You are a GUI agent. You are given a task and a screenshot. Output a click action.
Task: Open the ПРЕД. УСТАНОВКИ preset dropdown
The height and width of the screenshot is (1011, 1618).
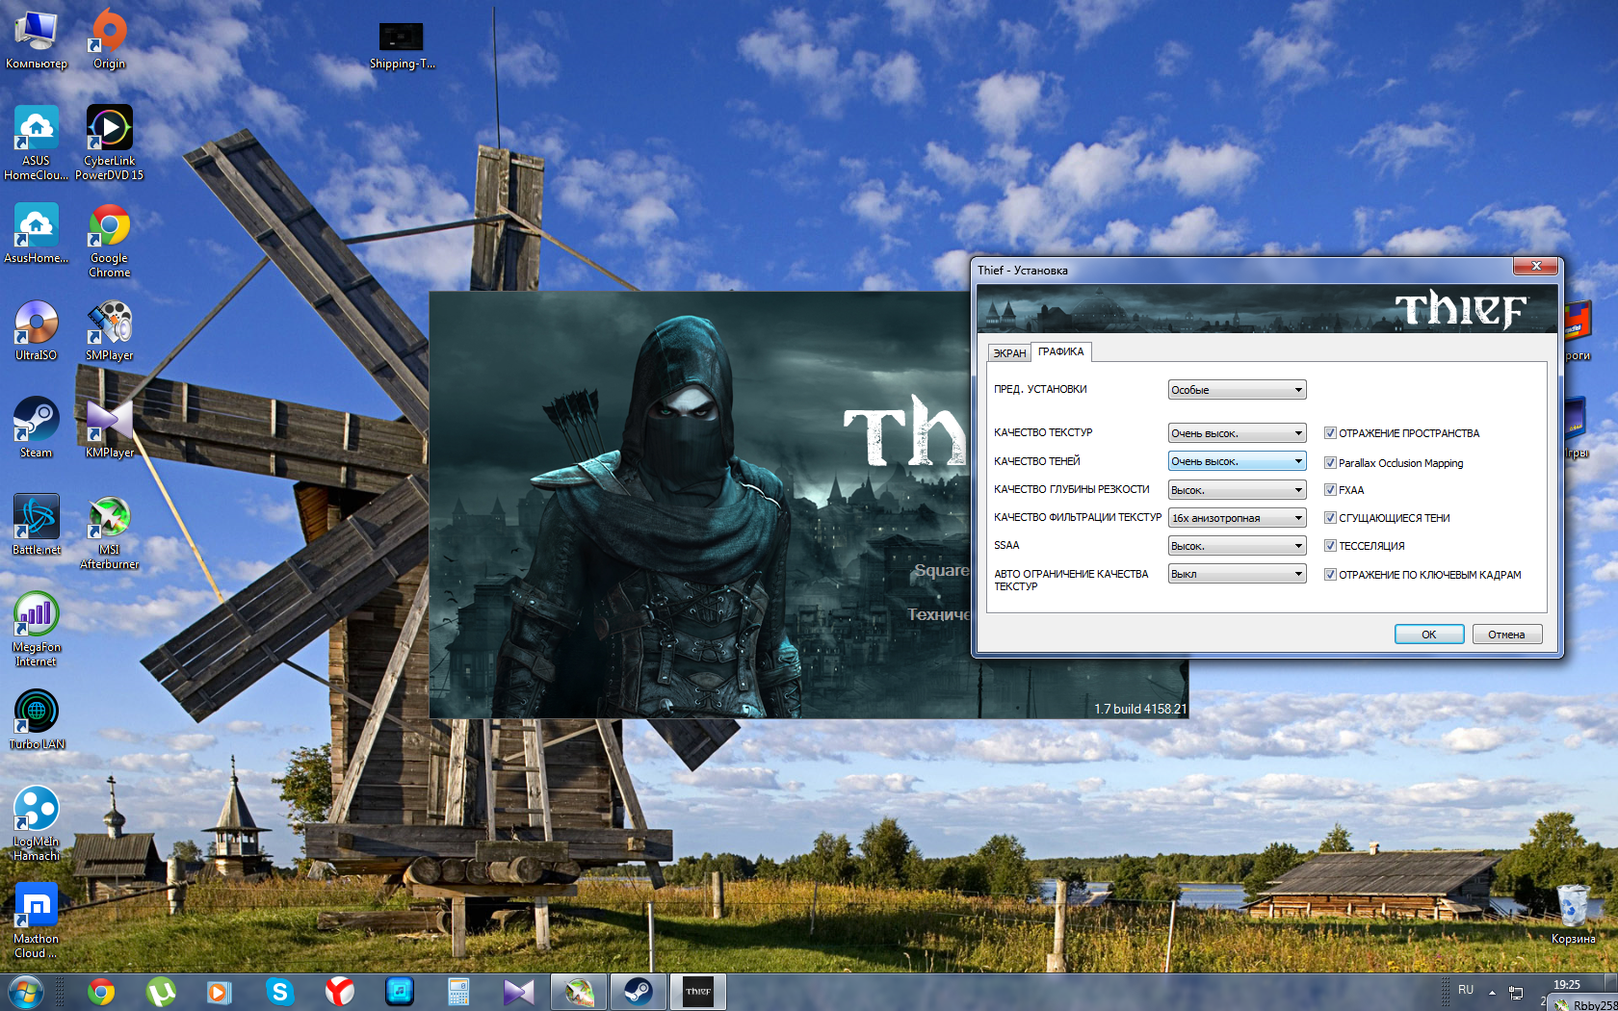click(1237, 390)
